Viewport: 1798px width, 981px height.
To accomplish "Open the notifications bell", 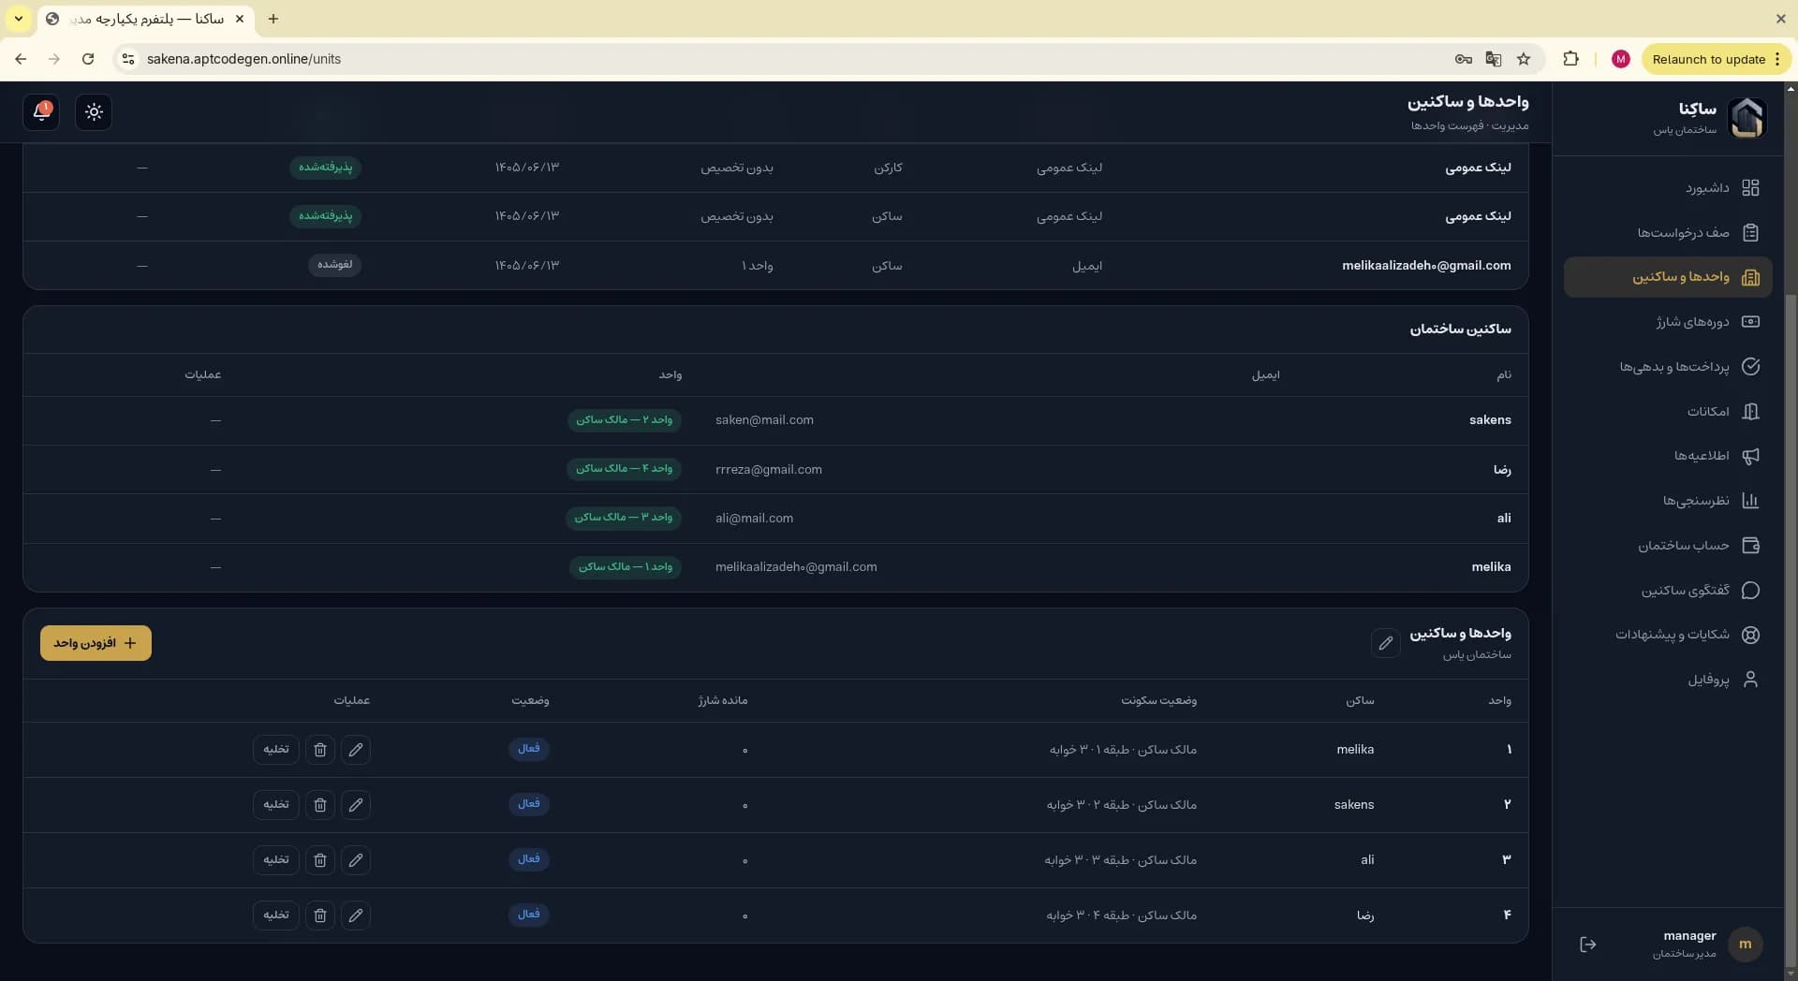I will pyautogui.click(x=41, y=111).
